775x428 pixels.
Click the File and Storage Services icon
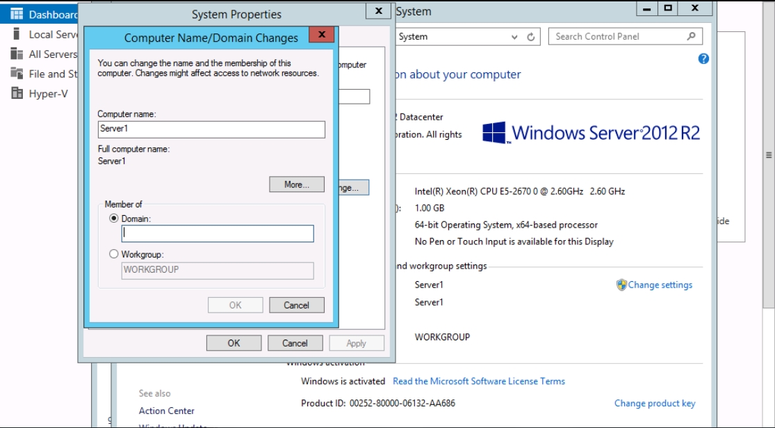[17, 74]
